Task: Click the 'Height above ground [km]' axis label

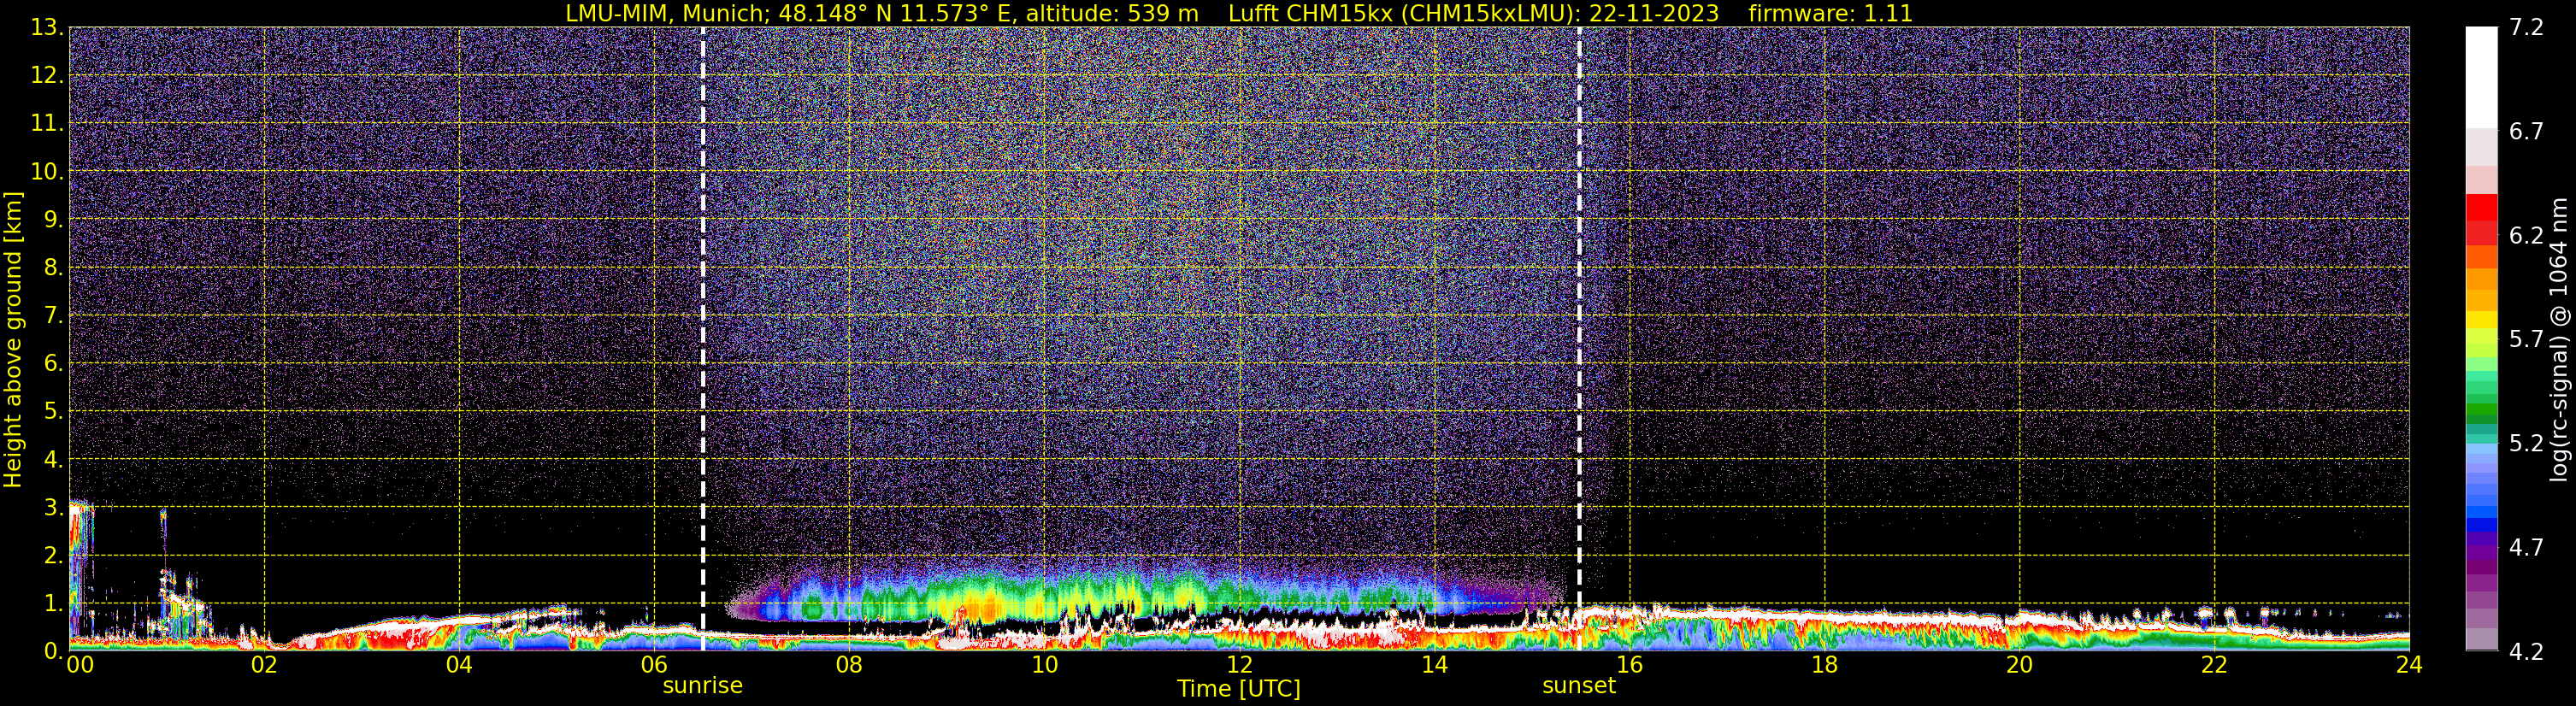Action: coord(13,339)
